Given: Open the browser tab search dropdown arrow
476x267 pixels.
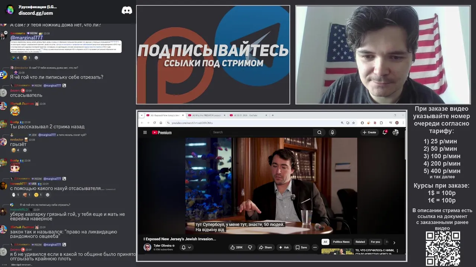Looking at the screenshot, I should tap(142, 115).
